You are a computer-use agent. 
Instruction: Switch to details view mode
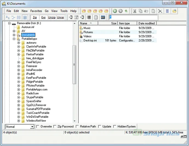[x=25, y=18]
